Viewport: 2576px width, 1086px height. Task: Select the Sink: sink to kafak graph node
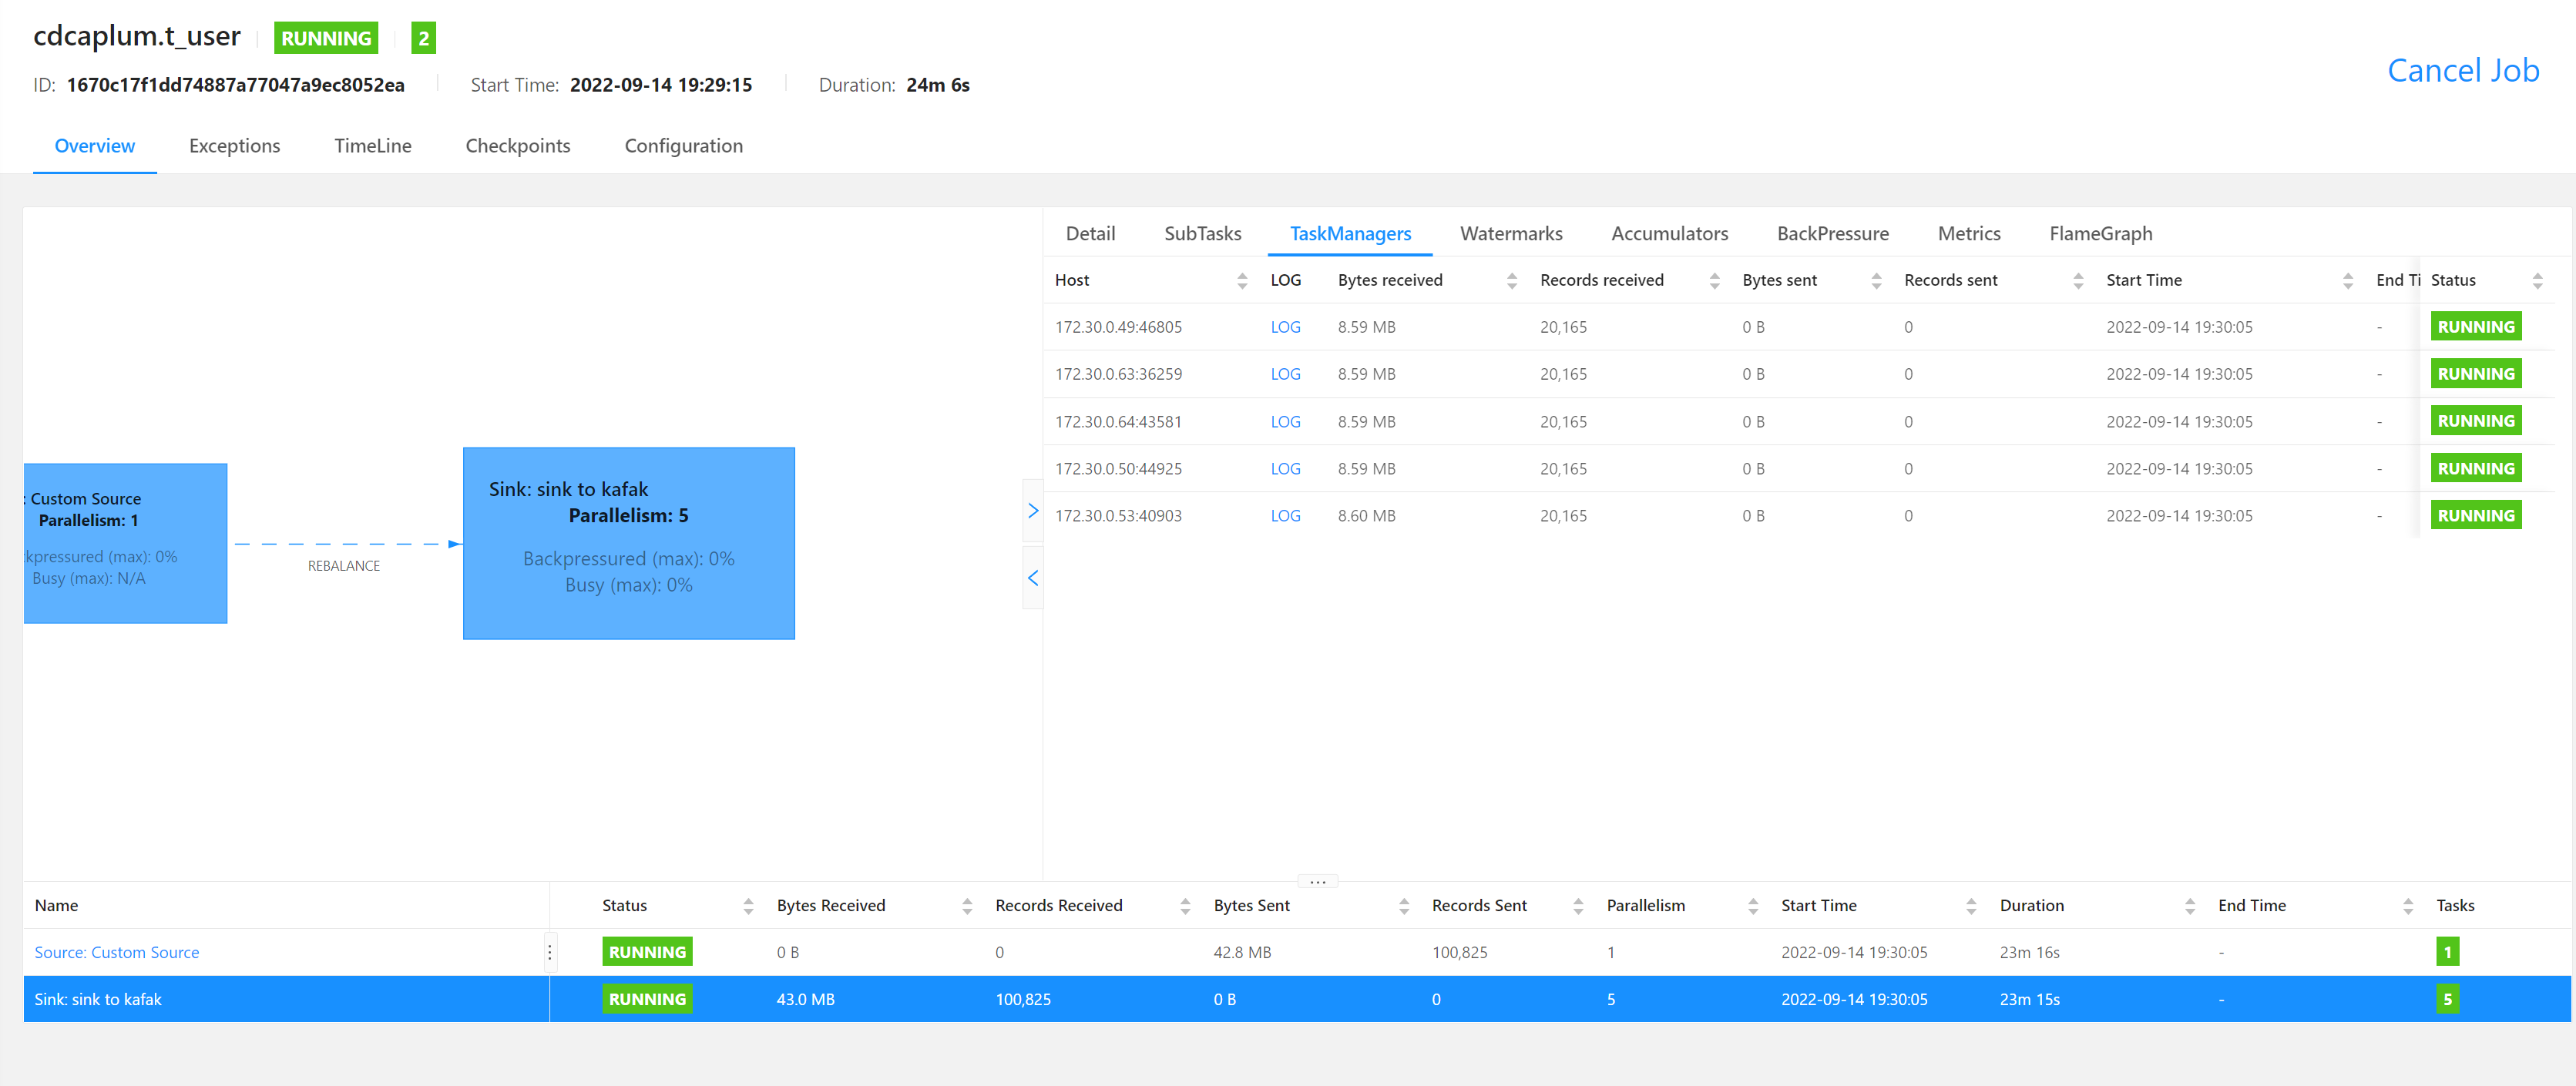click(x=629, y=543)
